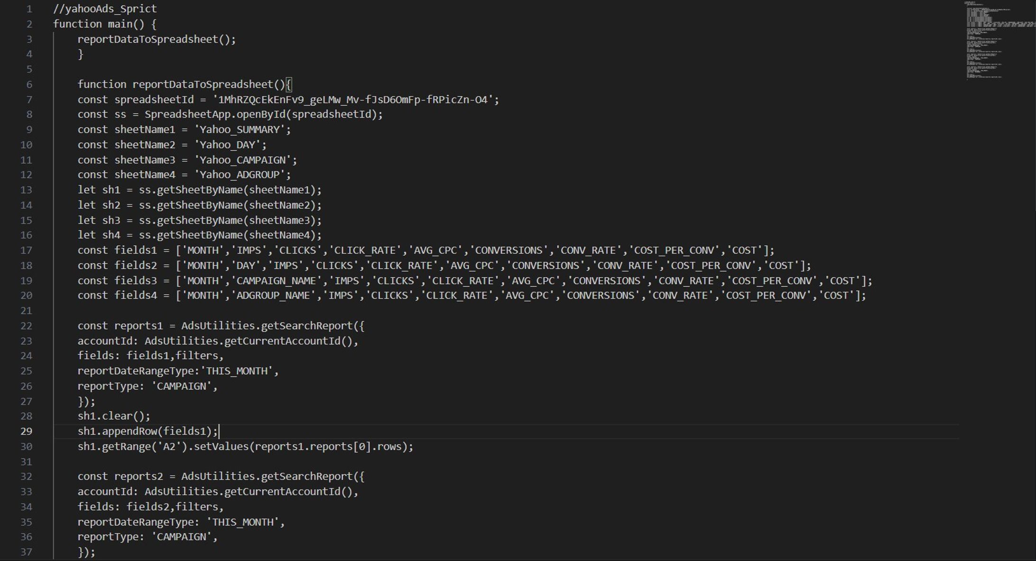1036x561 pixels.
Task: Click line number 17 in gutter
Action: coord(27,250)
